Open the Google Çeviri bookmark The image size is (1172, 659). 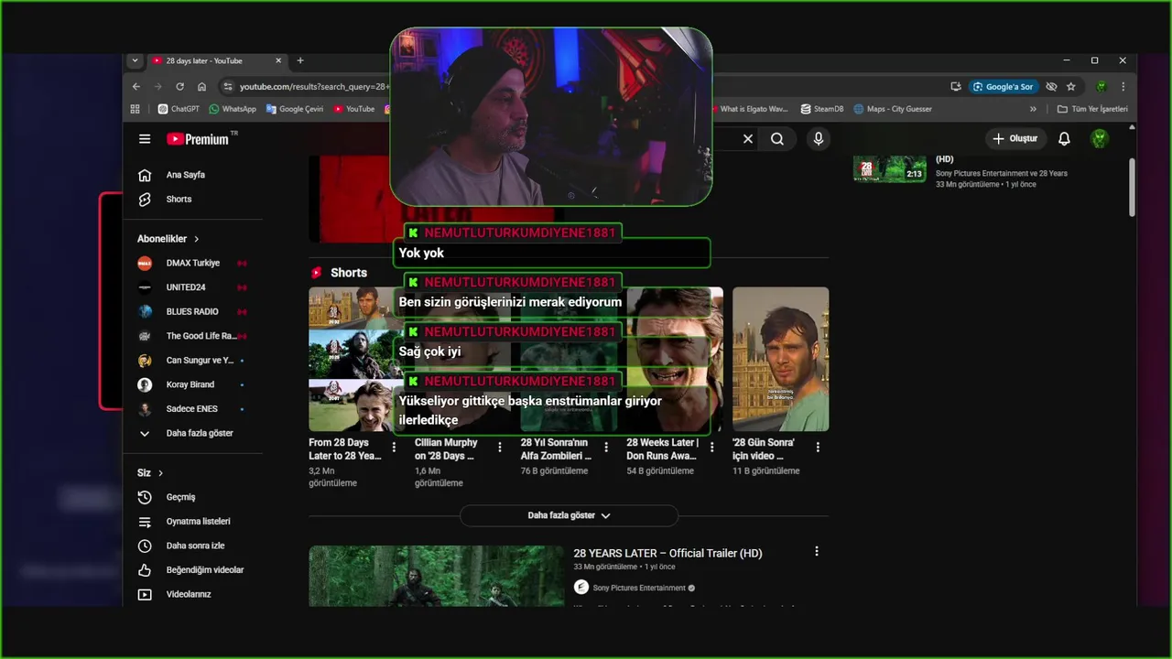coord(295,109)
